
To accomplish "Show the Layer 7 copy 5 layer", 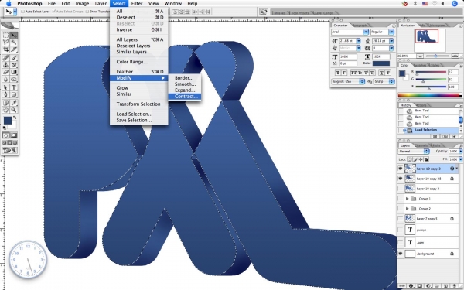I will click(401, 219).
